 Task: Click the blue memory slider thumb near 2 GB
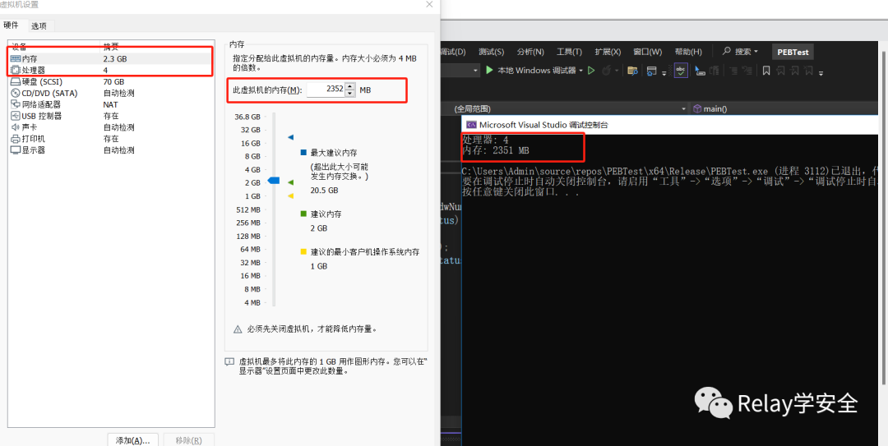pos(274,181)
